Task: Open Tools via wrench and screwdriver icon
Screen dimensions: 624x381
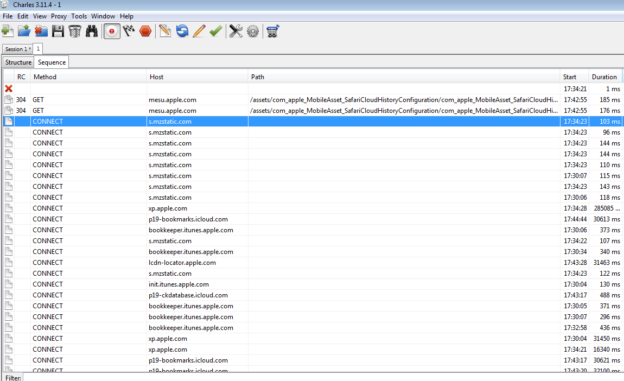Action: 236,31
